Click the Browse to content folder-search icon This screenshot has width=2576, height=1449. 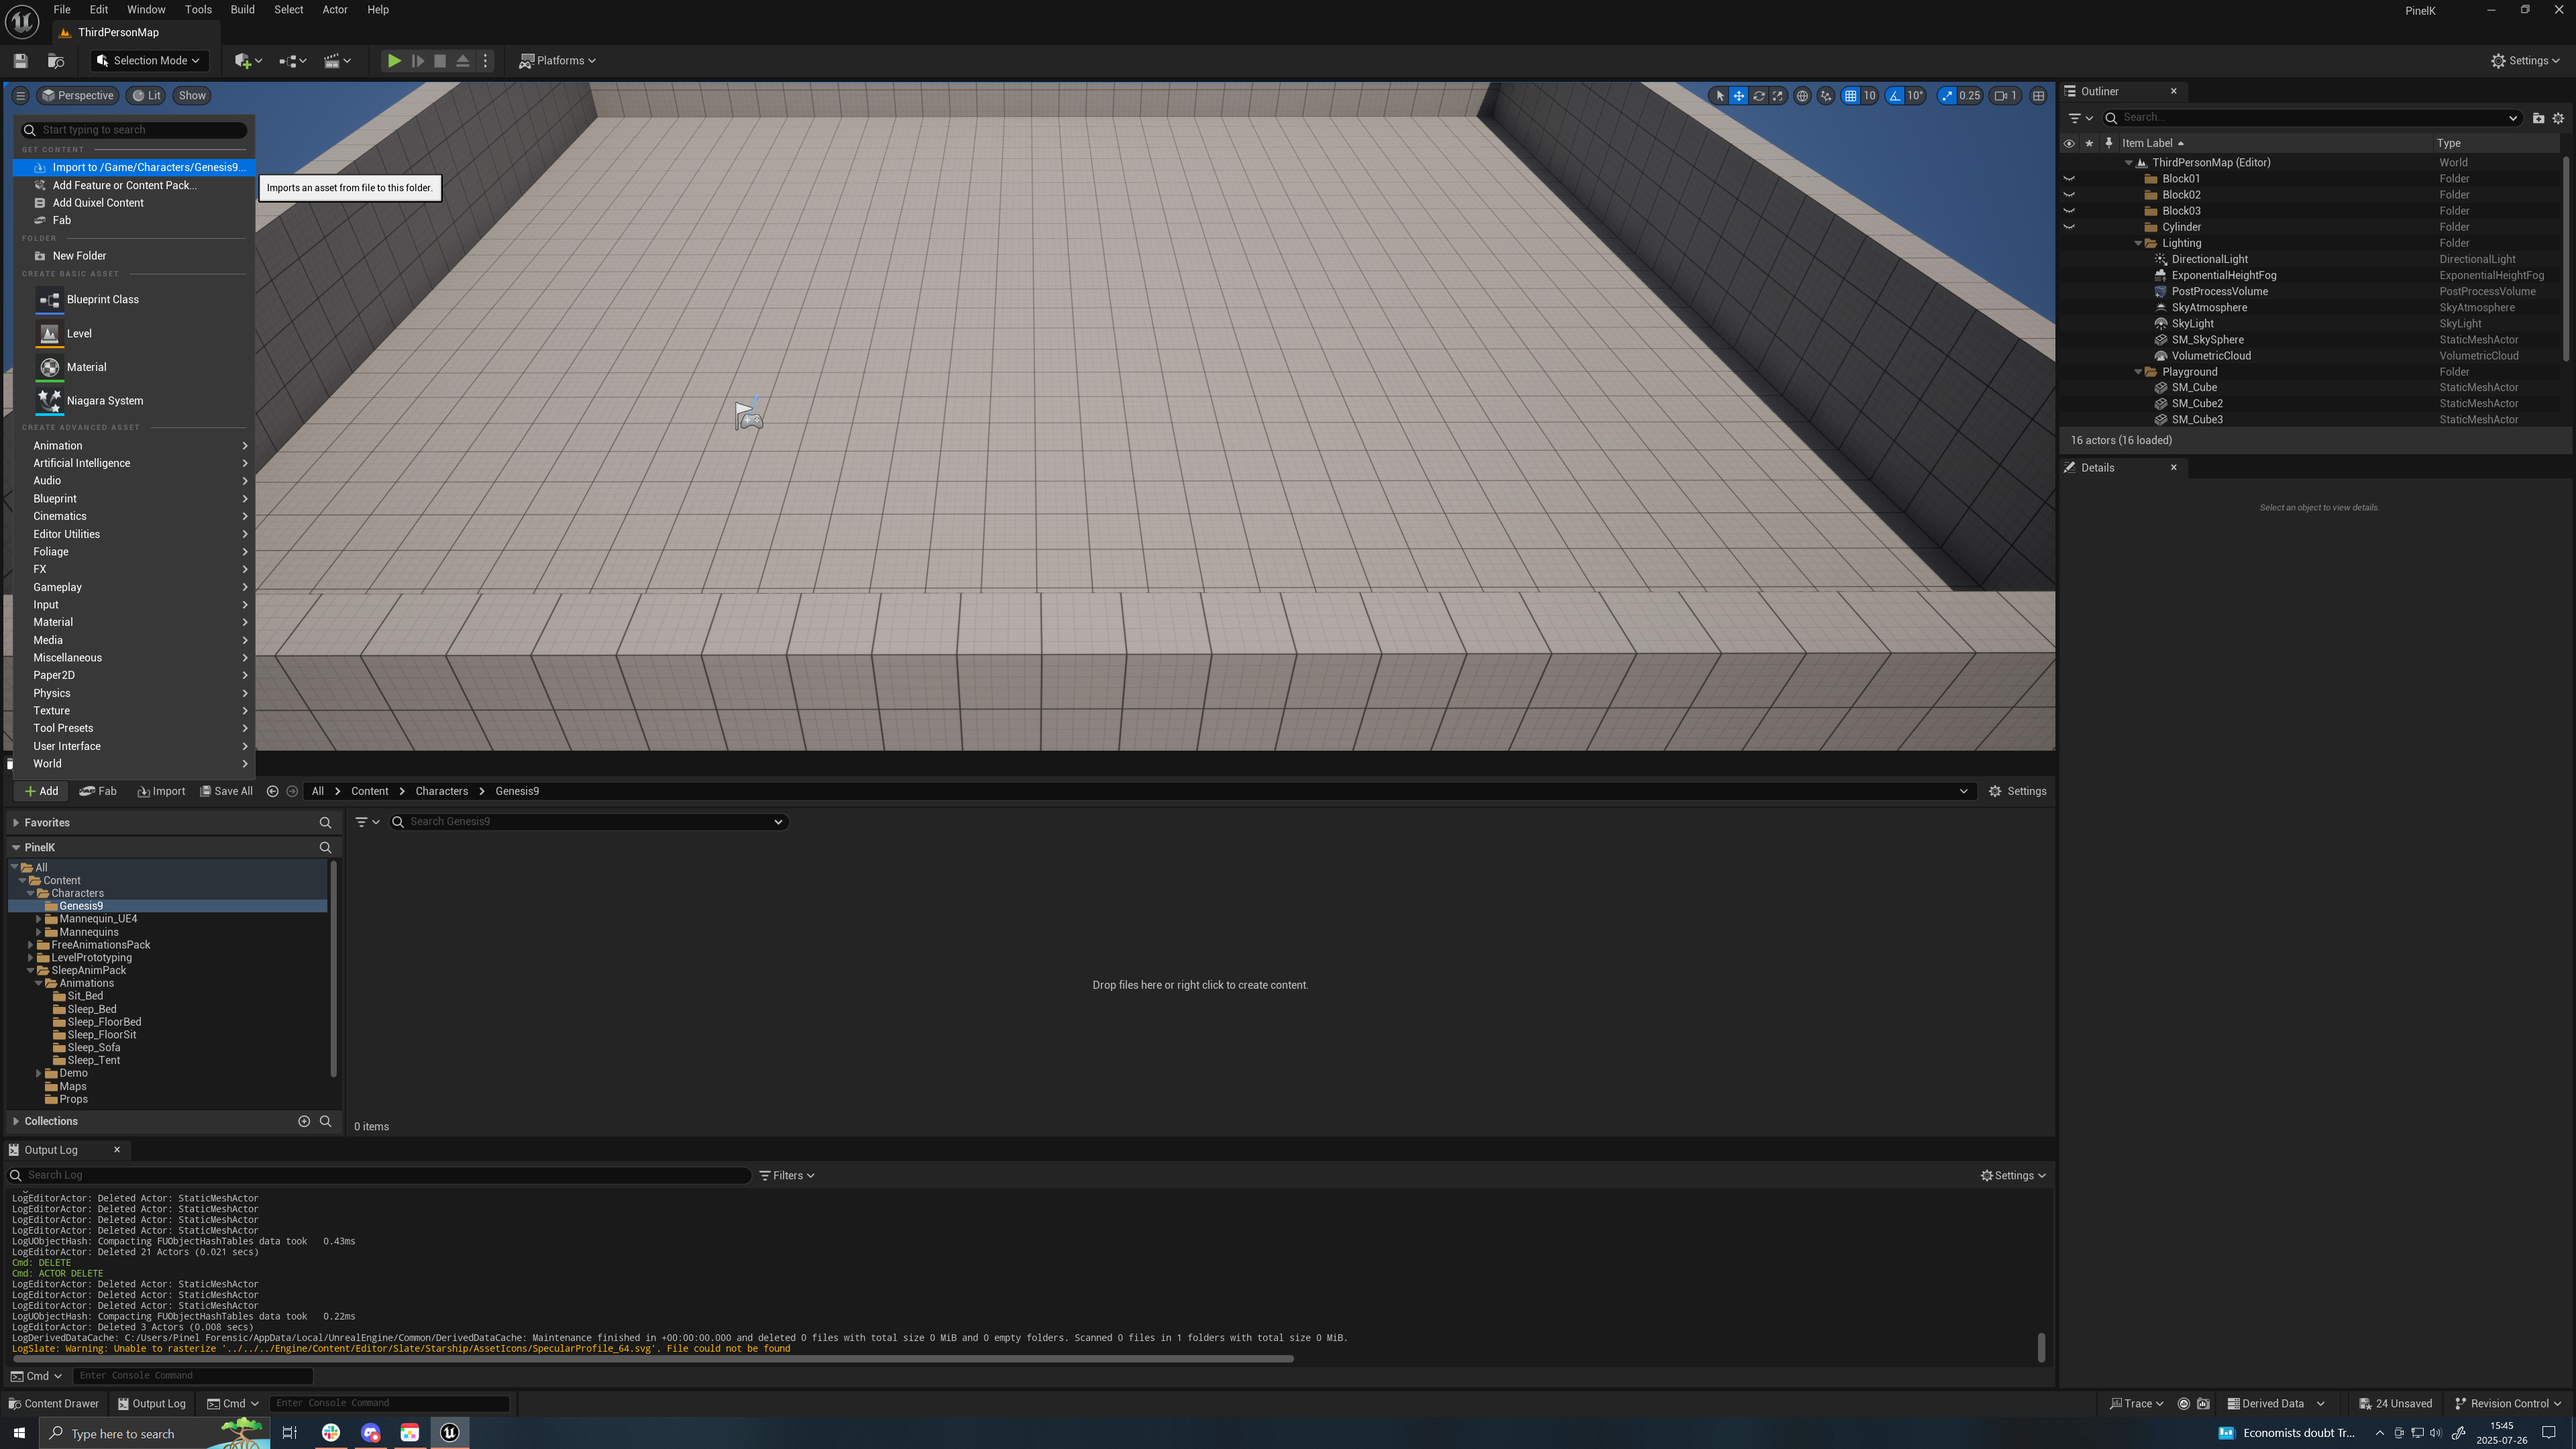click(x=56, y=61)
